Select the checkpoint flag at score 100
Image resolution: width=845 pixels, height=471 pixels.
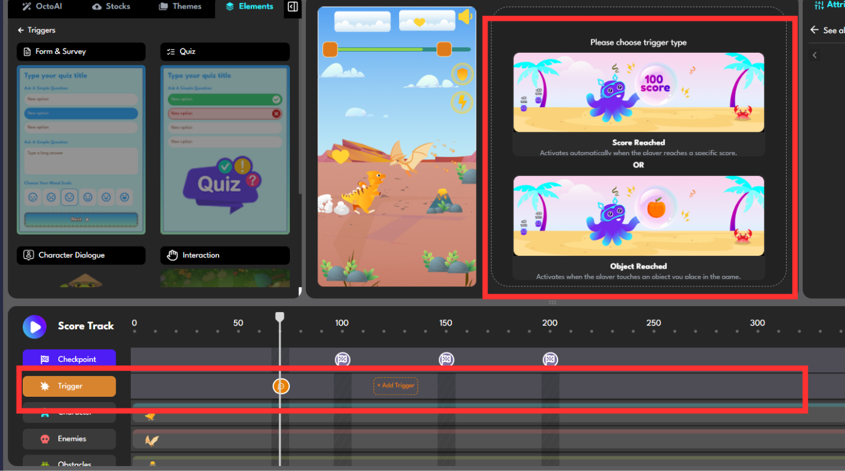tap(342, 359)
